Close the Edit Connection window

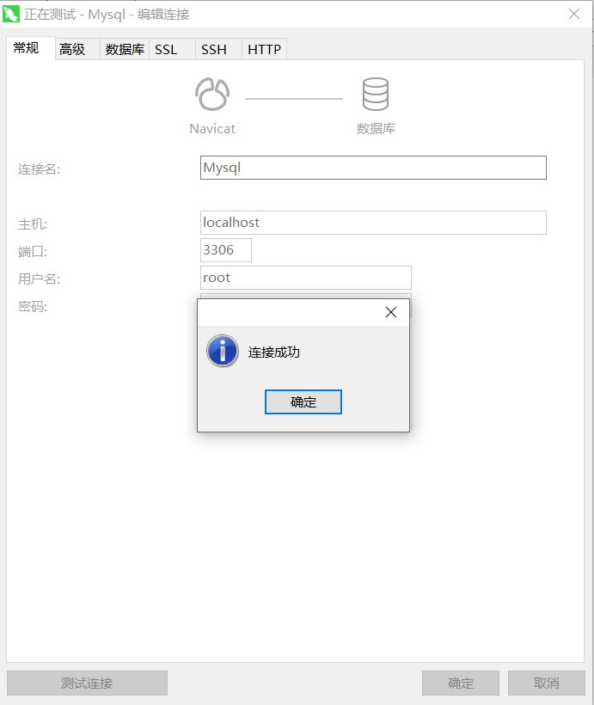574,14
